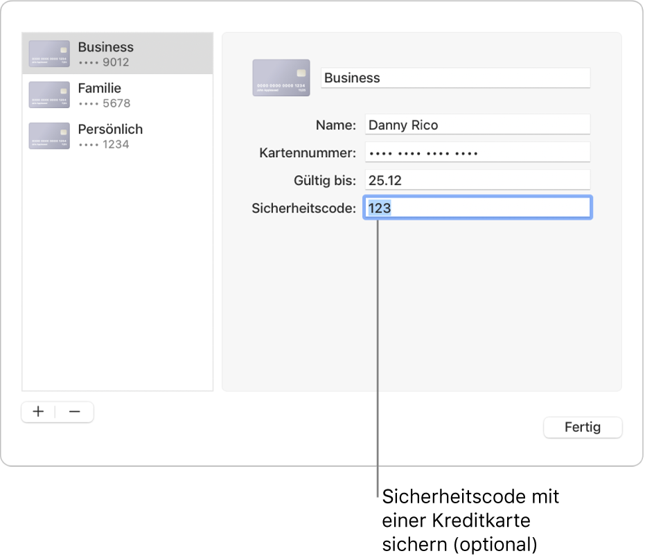This screenshot has width=645, height=558.
Task: Click the card number ending 9012
Action: 105,62
